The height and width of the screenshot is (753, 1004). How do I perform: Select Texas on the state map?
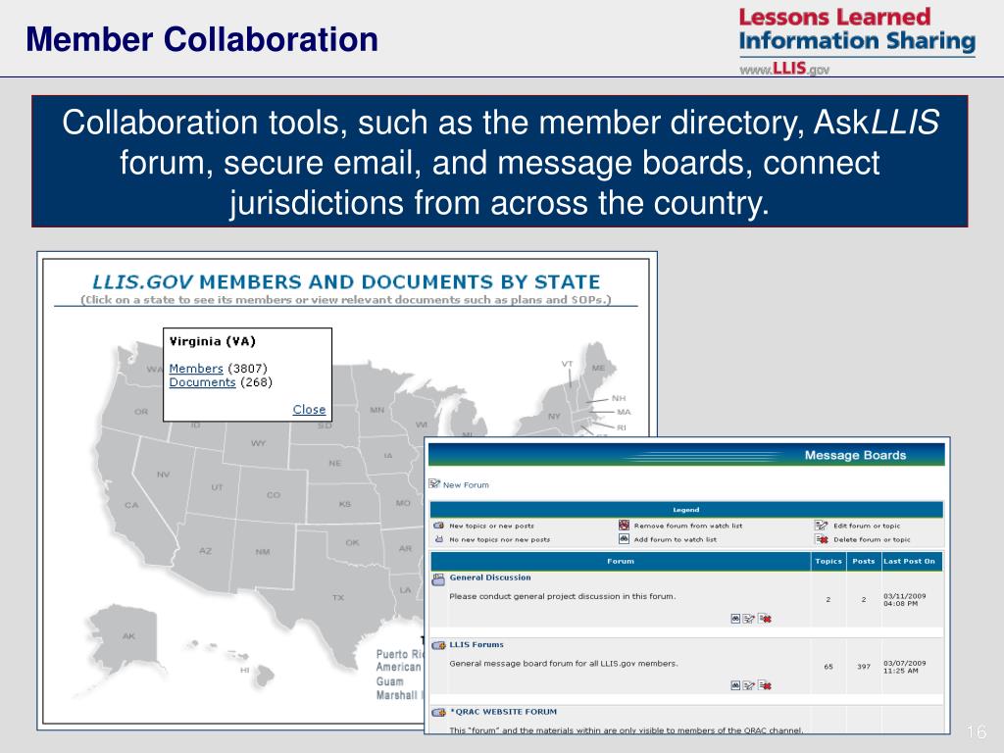coord(338,597)
